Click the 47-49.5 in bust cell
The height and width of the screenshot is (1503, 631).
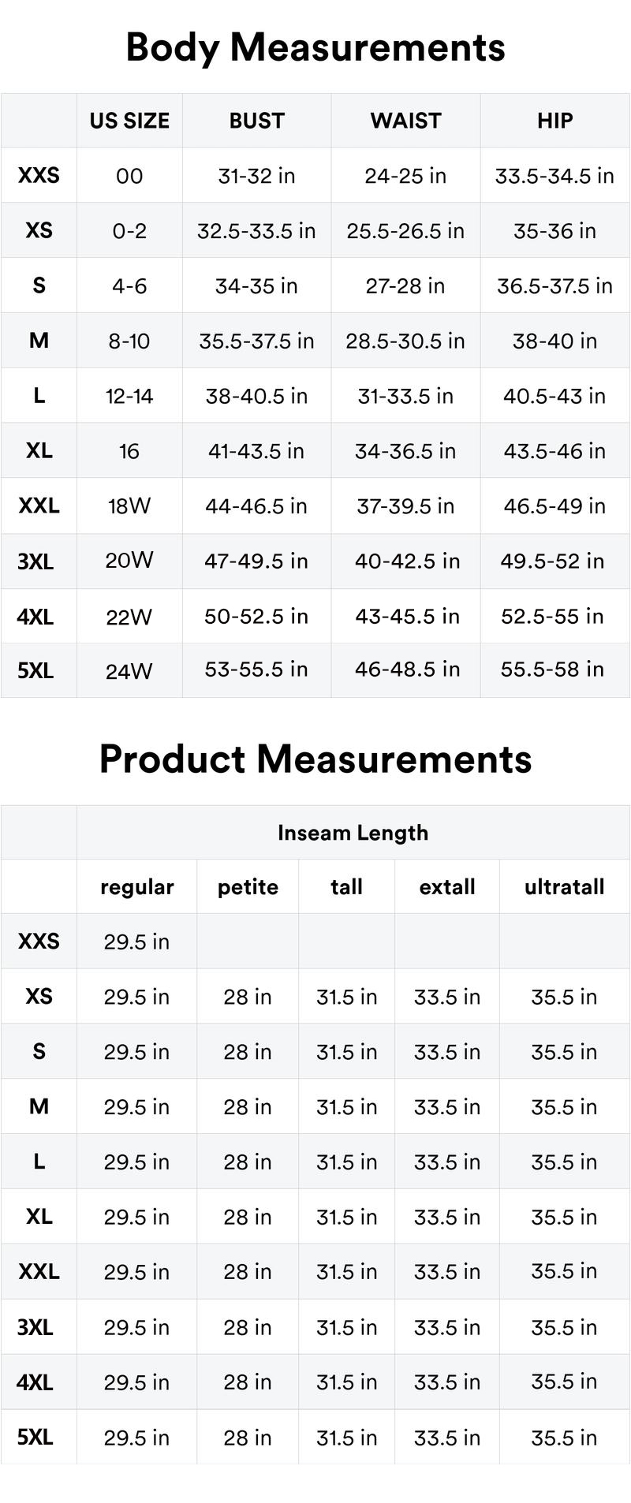coord(256,561)
